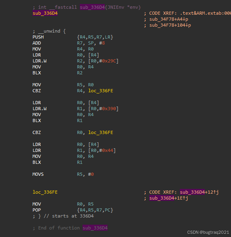Click the offset value 0x390
231x237 pixels.
(109, 109)
